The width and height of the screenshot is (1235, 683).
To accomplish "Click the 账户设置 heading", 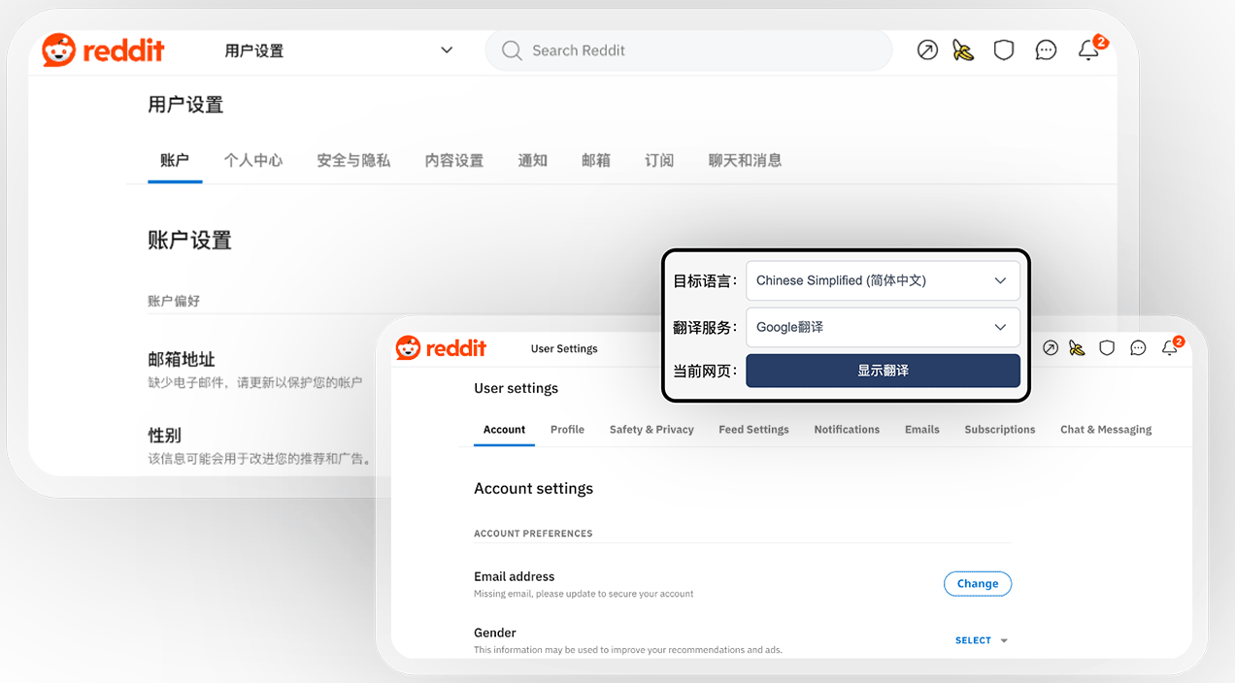I will click(189, 241).
